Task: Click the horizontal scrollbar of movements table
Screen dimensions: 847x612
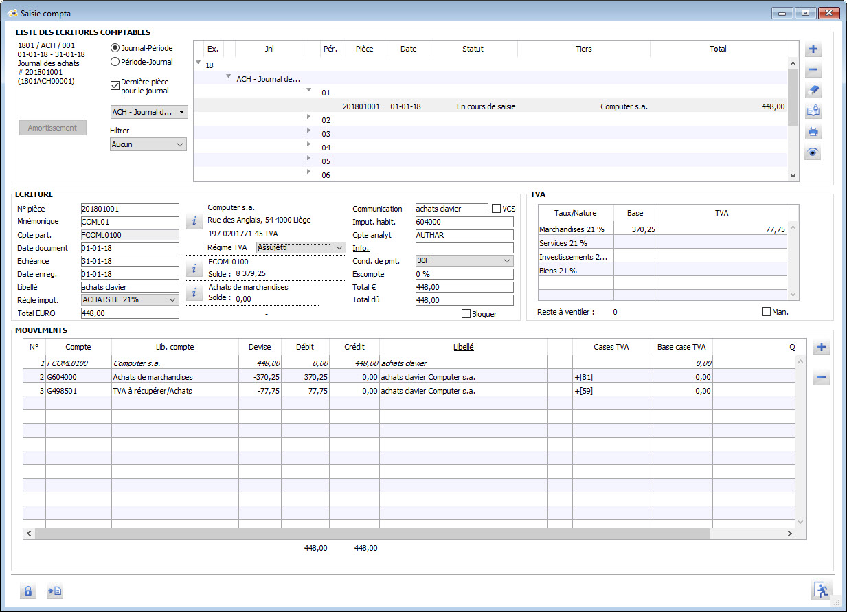Action: 371,533
